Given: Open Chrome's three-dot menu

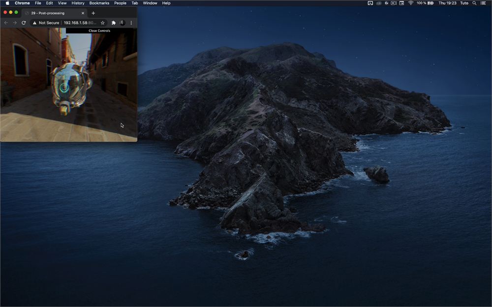Looking at the screenshot, I should pos(131,23).
